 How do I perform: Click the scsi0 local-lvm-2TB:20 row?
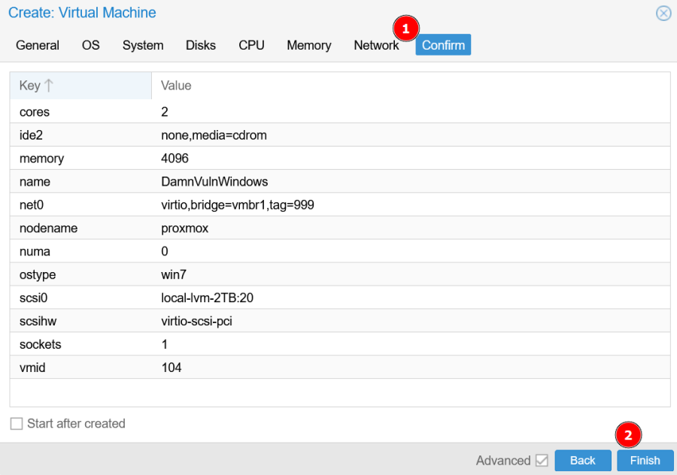(x=338, y=298)
